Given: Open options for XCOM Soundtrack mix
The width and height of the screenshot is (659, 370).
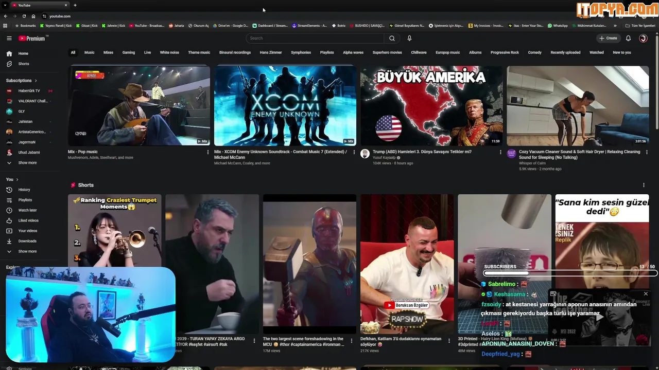Looking at the screenshot, I should tap(354, 152).
